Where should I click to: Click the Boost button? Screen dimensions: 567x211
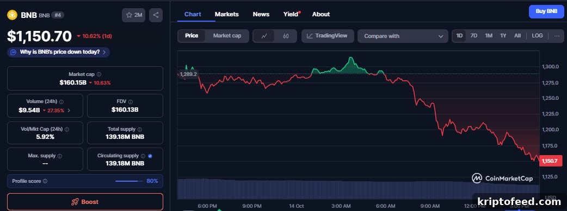pyautogui.click(x=85, y=202)
